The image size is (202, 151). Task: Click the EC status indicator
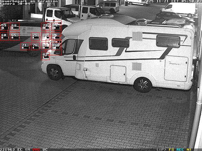click(x=20, y=149)
